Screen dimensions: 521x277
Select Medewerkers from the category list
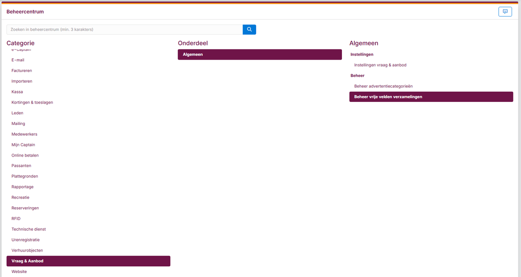click(24, 134)
